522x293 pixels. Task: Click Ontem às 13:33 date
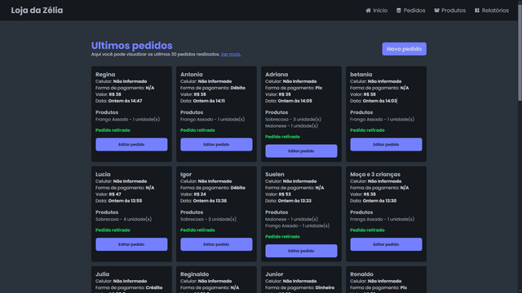tap(294, 201)
